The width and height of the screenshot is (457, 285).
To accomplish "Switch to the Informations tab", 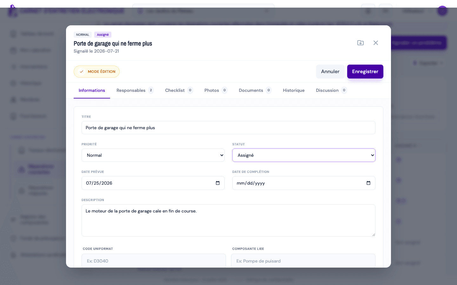I will coord(92,90).
